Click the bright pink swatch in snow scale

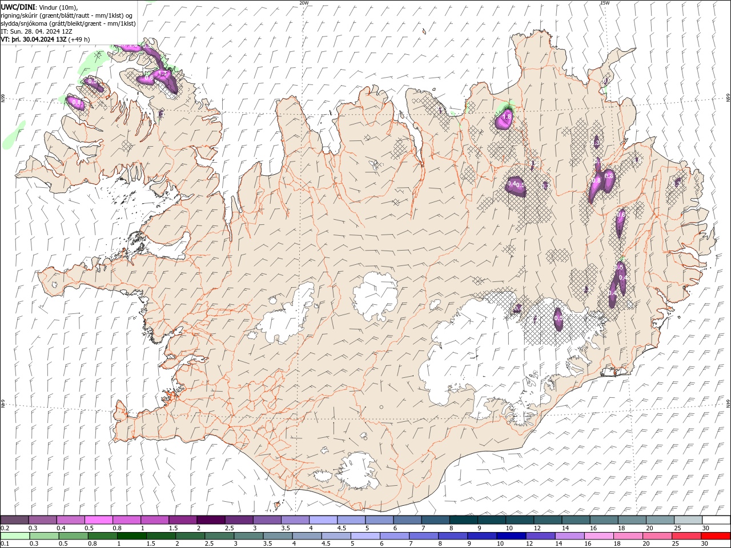click(99, 519)
